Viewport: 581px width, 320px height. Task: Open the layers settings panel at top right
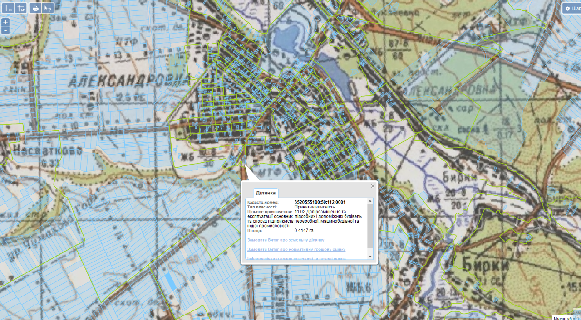click(572, 8)
